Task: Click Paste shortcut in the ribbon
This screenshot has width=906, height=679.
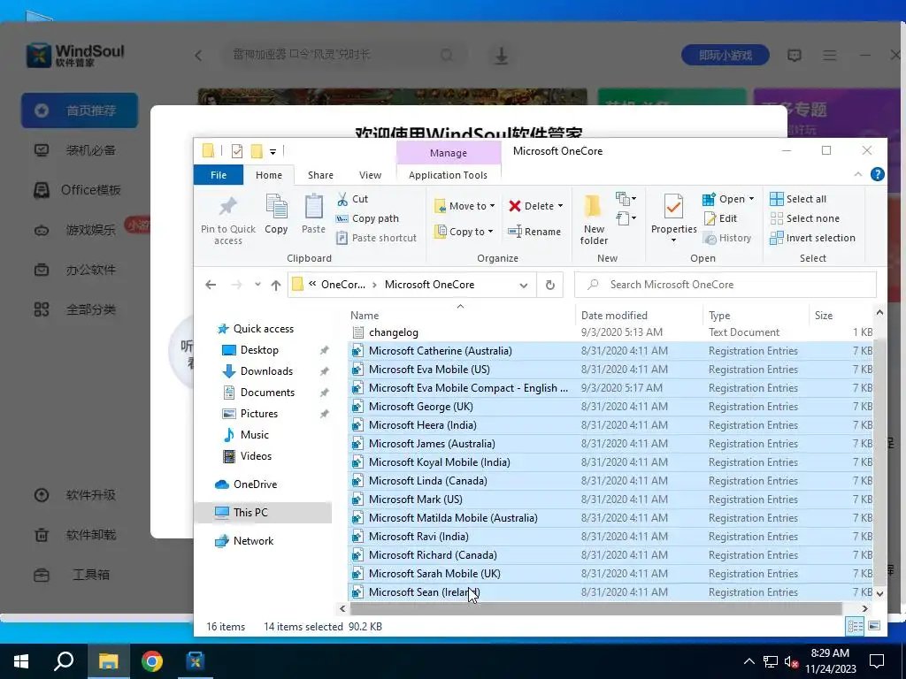Action: 376,238
